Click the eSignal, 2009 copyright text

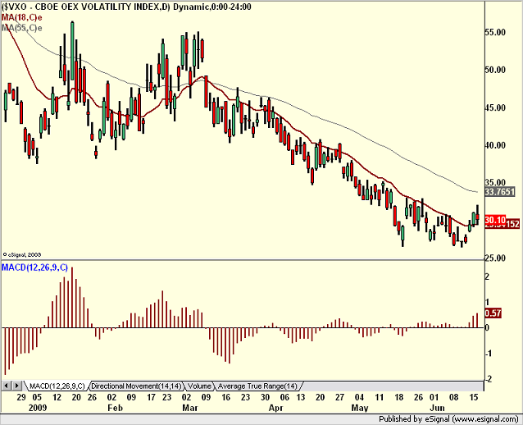21,254
